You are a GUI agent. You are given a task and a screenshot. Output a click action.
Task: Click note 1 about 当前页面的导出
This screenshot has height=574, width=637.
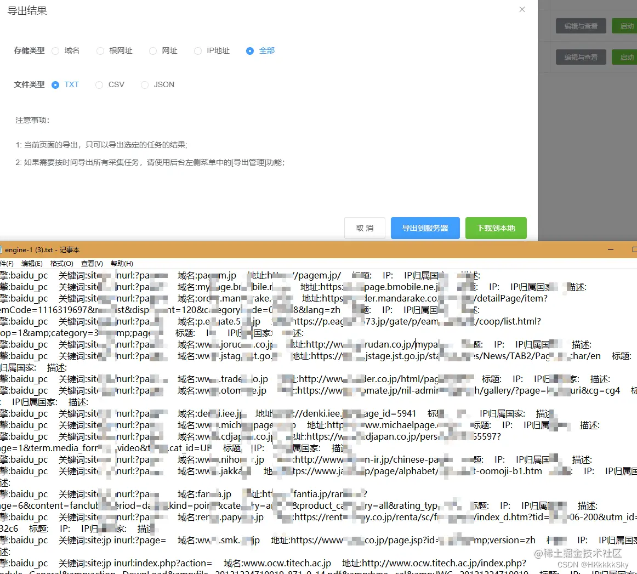[x=101, y=145]
